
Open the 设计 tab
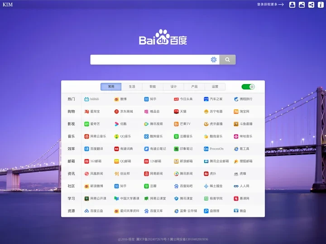coord(173,87)
